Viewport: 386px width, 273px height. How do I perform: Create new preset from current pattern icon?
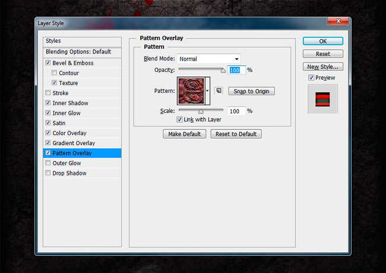[219, 91]
